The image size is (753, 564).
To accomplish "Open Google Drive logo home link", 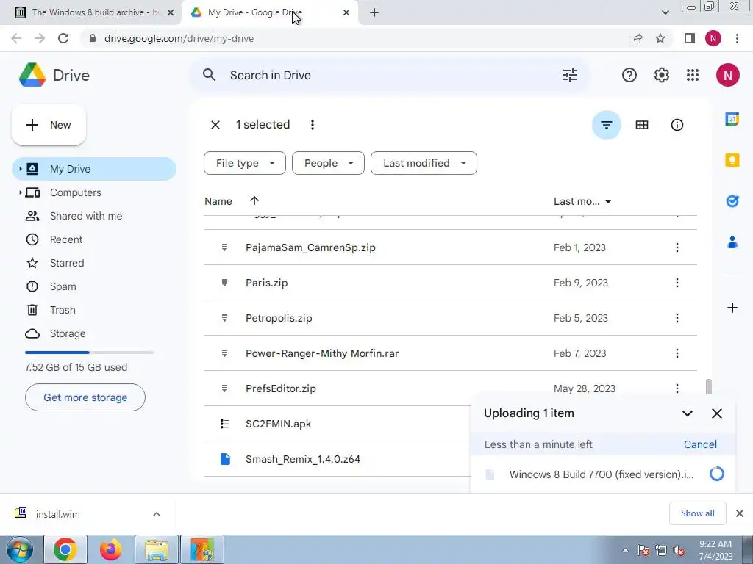I will coord(54,76).
